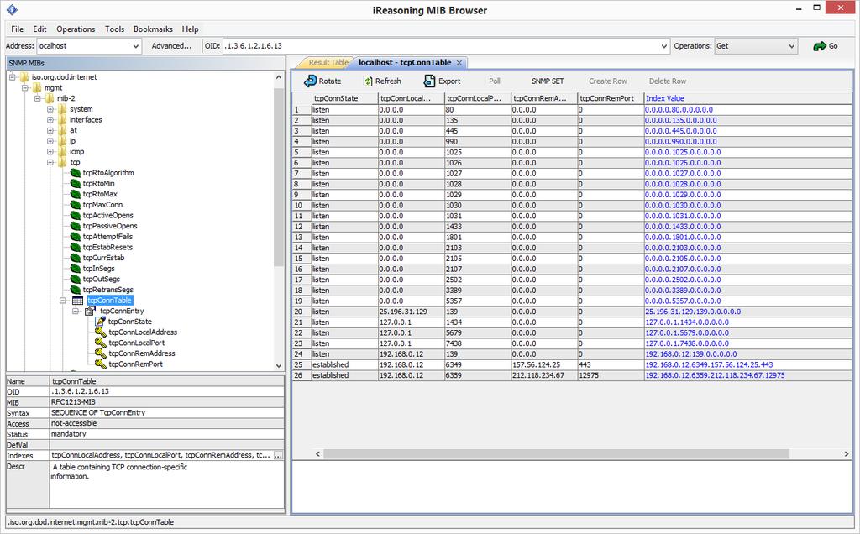Screen dimensions: 860x534
Task: Click the results table horizontal scrollbar
Action: tap(556, 454)
